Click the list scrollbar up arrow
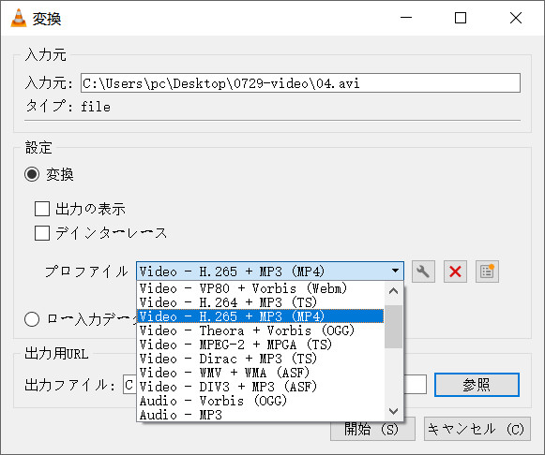 coord(393,291)
